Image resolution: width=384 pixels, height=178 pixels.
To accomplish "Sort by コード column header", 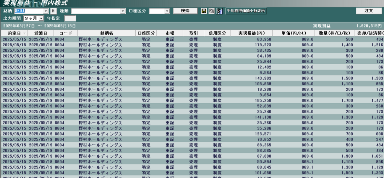I will coord(65,33).
